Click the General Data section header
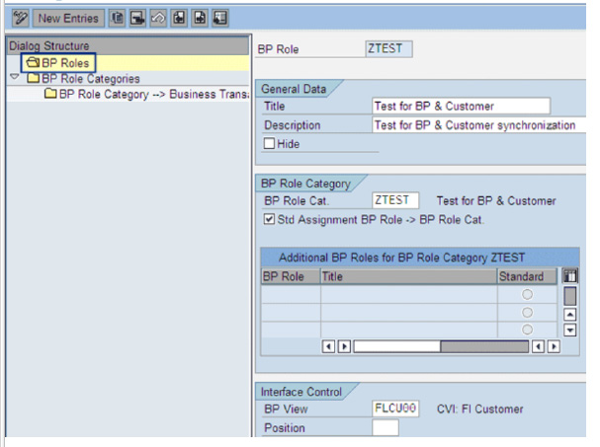 (x=294, y=89)
